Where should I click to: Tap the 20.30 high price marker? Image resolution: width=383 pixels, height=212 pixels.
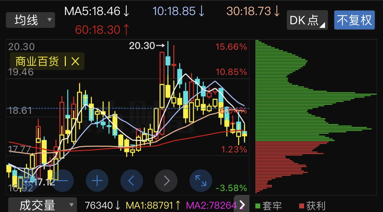pos(147,46)
